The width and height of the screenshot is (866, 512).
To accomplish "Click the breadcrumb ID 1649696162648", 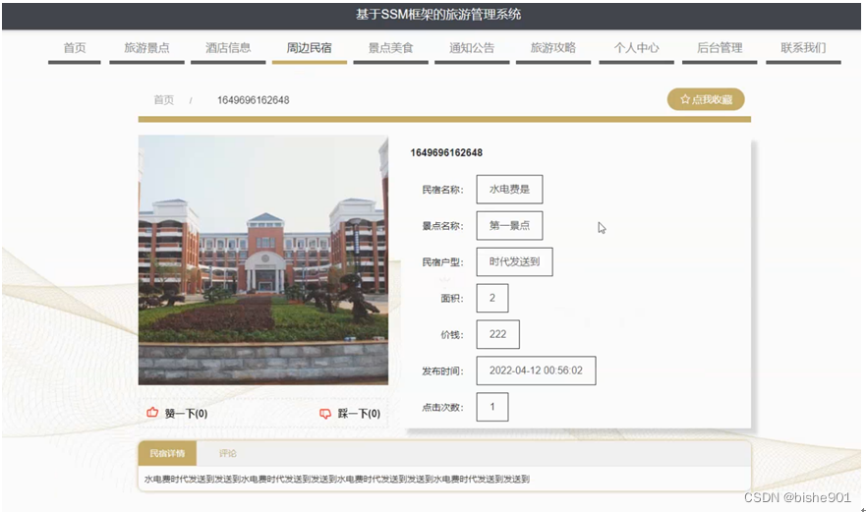I will (253, 100).
